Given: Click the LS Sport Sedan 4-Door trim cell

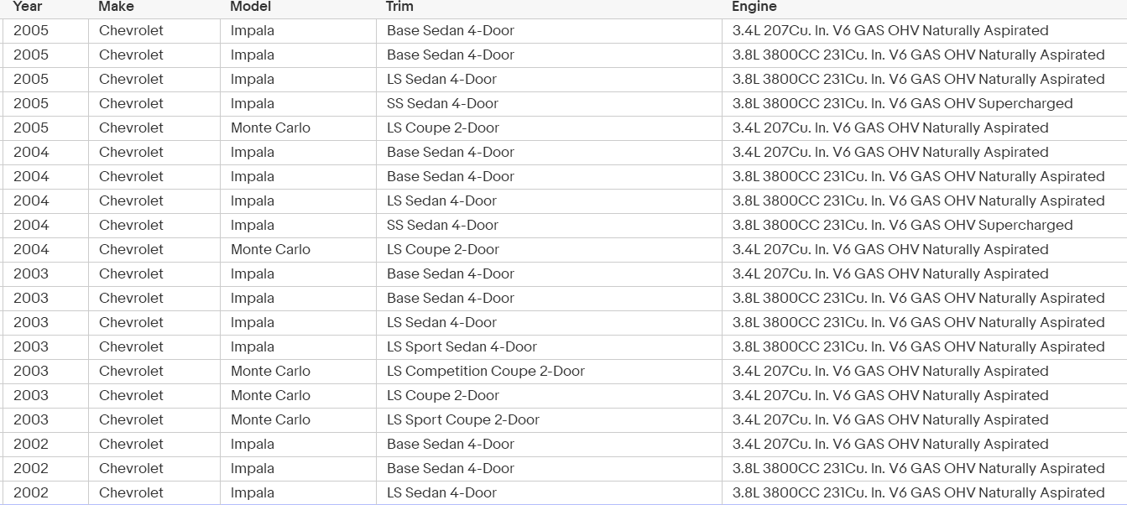Looking at the screenshot, I should 549,346.
